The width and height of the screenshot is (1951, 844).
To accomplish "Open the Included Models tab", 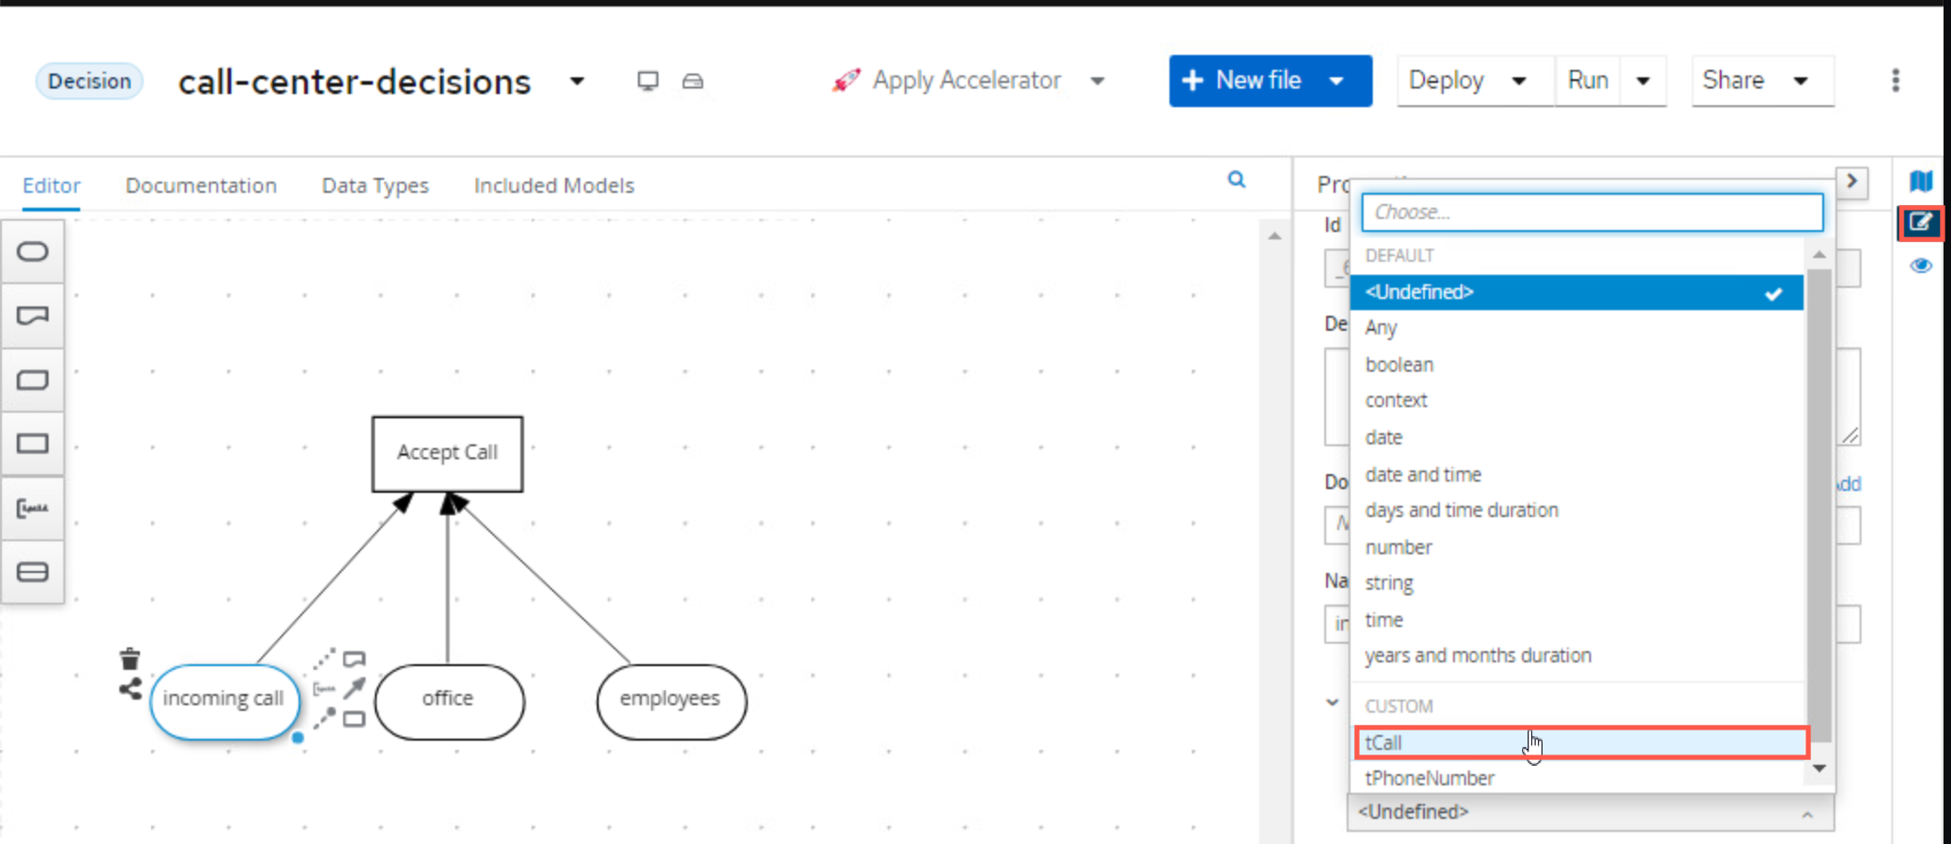I will coord(554,185).
